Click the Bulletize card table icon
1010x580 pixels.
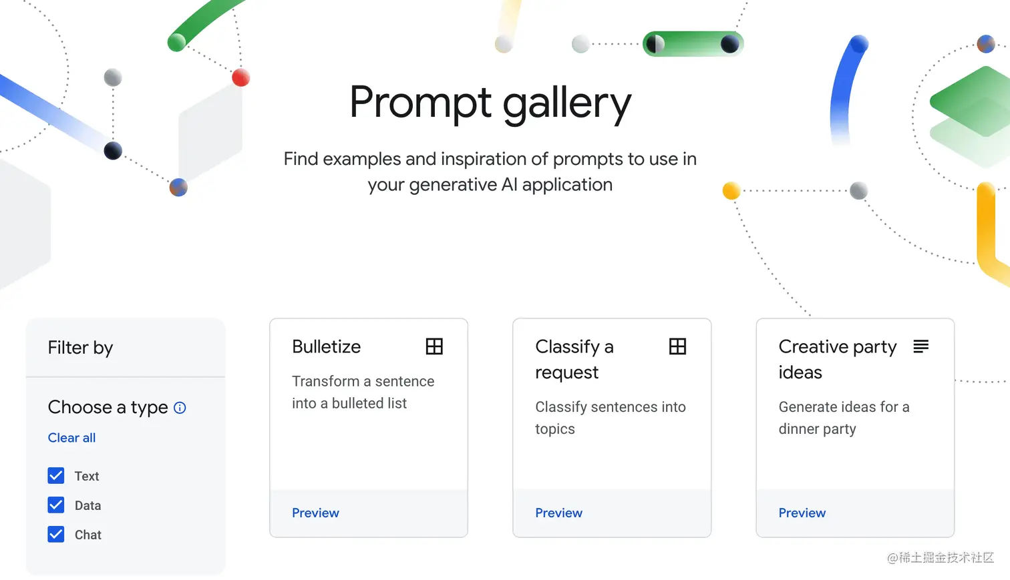coord(434,346)
